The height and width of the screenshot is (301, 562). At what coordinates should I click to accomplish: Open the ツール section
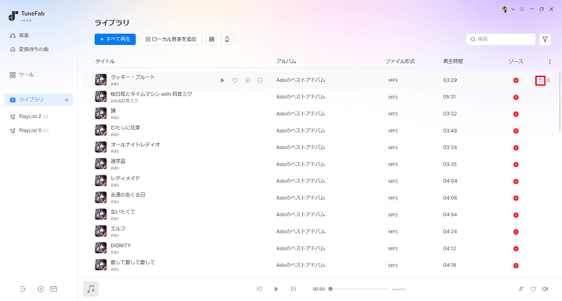click(x=22, y=74)
